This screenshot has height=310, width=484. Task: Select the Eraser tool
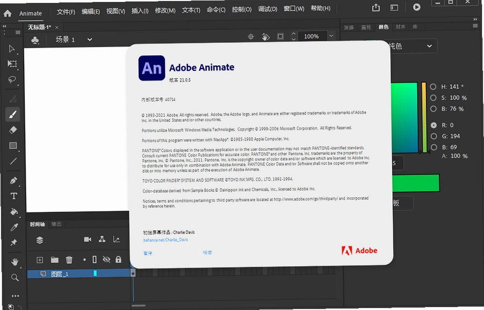(13, 130)
